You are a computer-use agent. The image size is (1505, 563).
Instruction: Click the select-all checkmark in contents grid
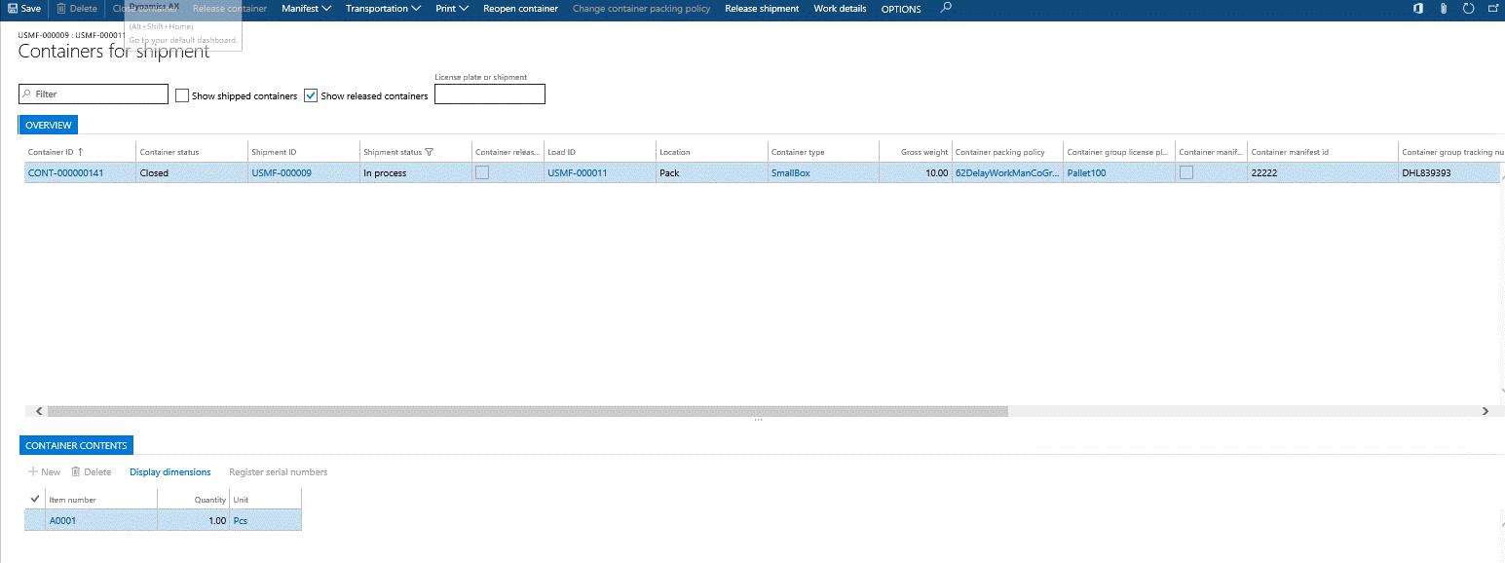coord(35,499)
